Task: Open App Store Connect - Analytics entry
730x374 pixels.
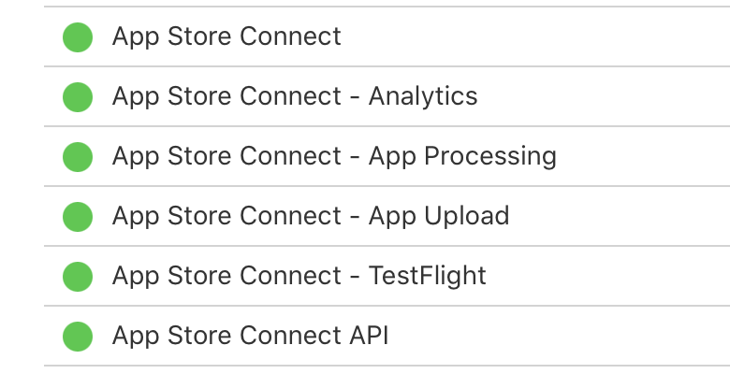Action: click(x=295, y=97)
